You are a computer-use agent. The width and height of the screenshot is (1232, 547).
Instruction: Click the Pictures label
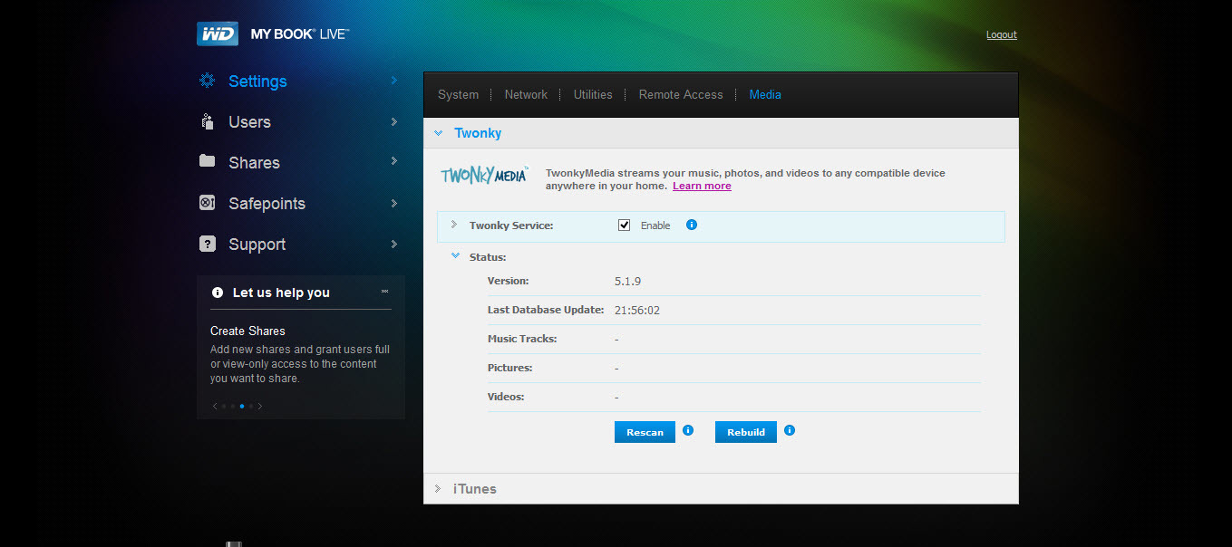point(509,368)
